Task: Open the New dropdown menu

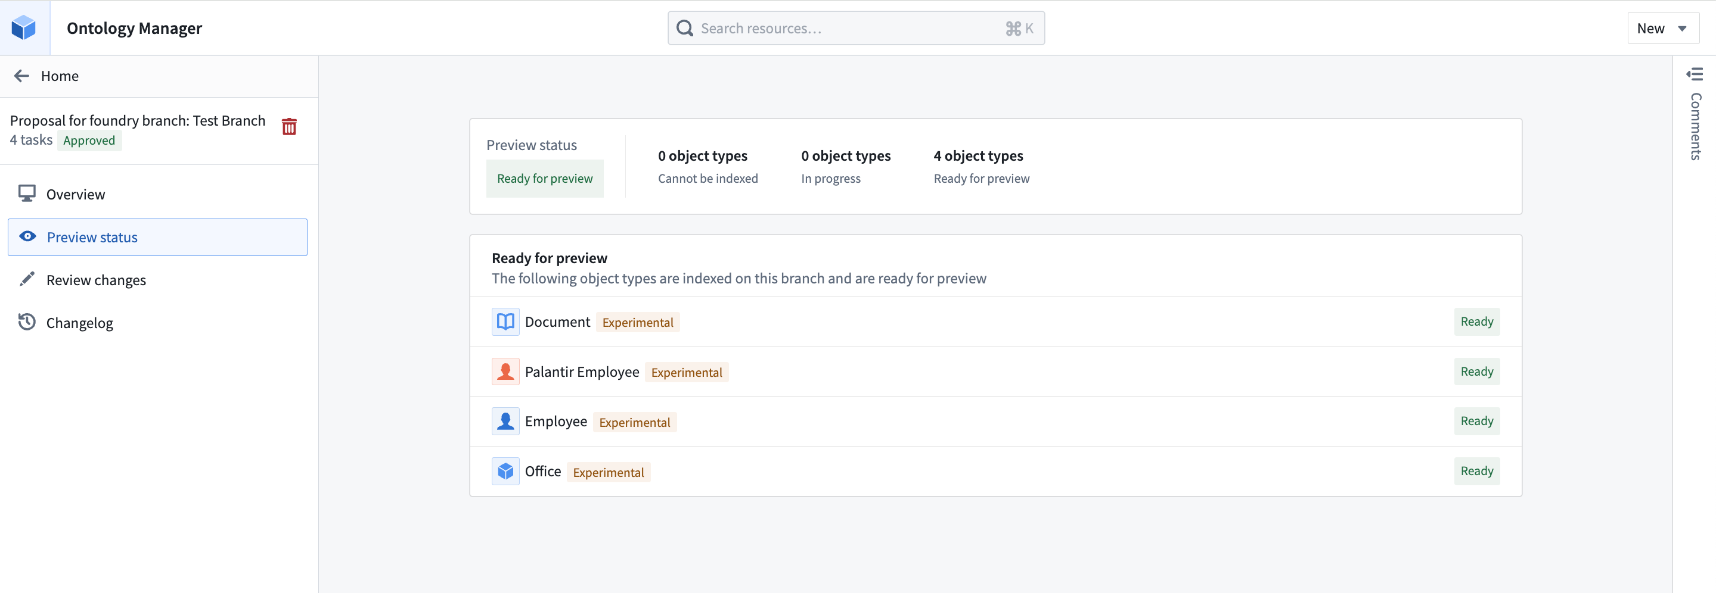Action: 1663,28
